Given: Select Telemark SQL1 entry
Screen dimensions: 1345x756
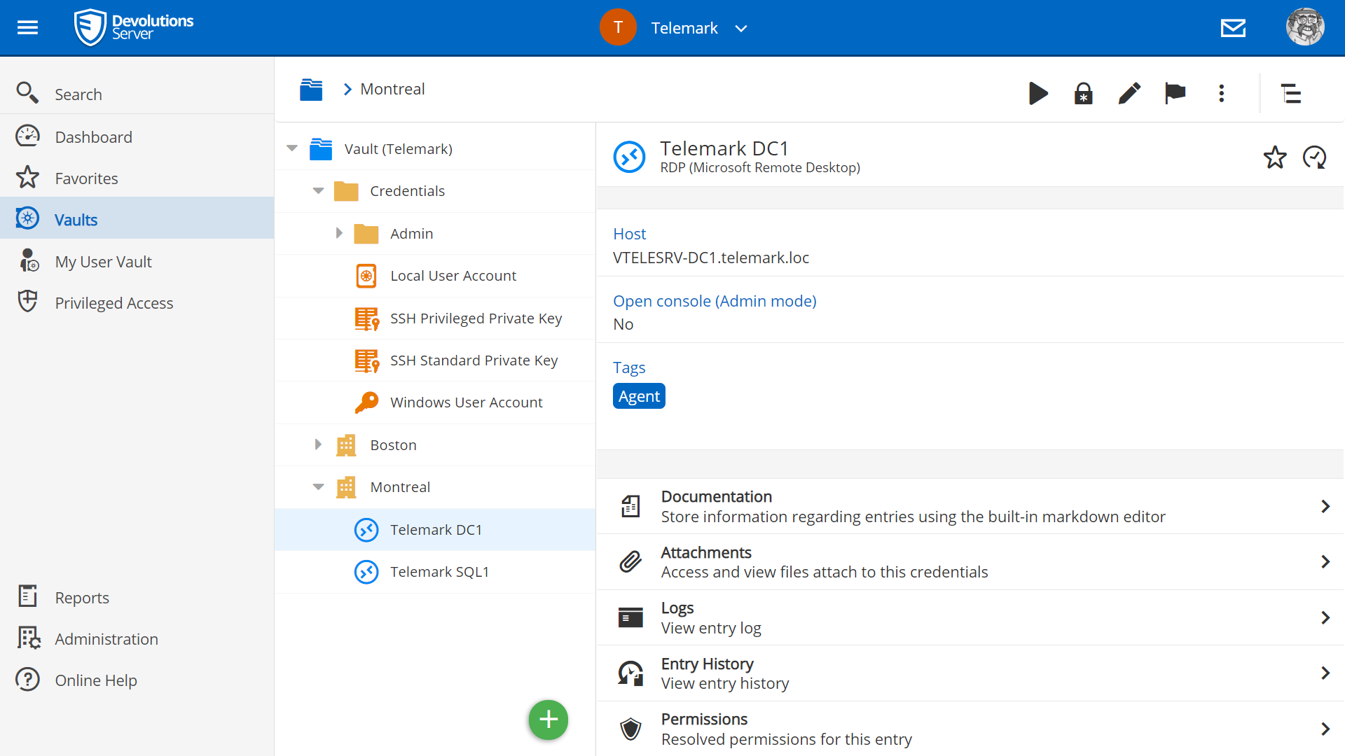Looking at the screenshot, I should coord(439,572).
